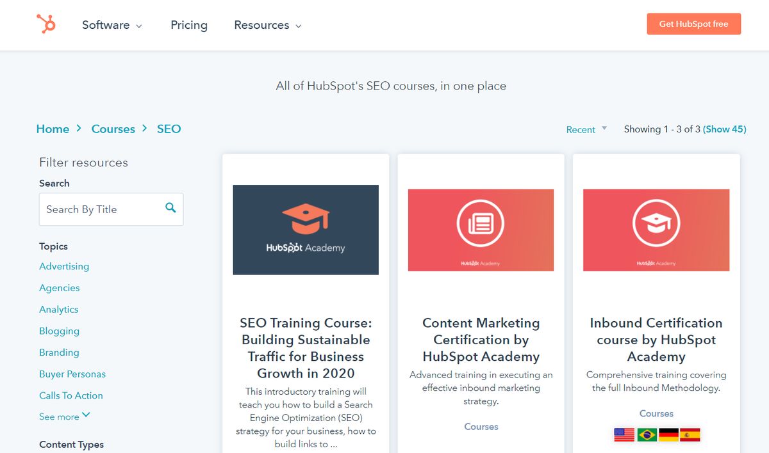Open the Resources dropdown menu
Viewport: 769px width, 453px height.
(268, 25)
